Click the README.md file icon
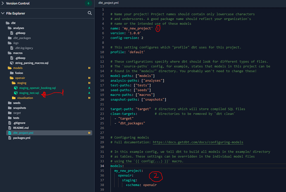 pyautogui.click(x=10, y=128)
